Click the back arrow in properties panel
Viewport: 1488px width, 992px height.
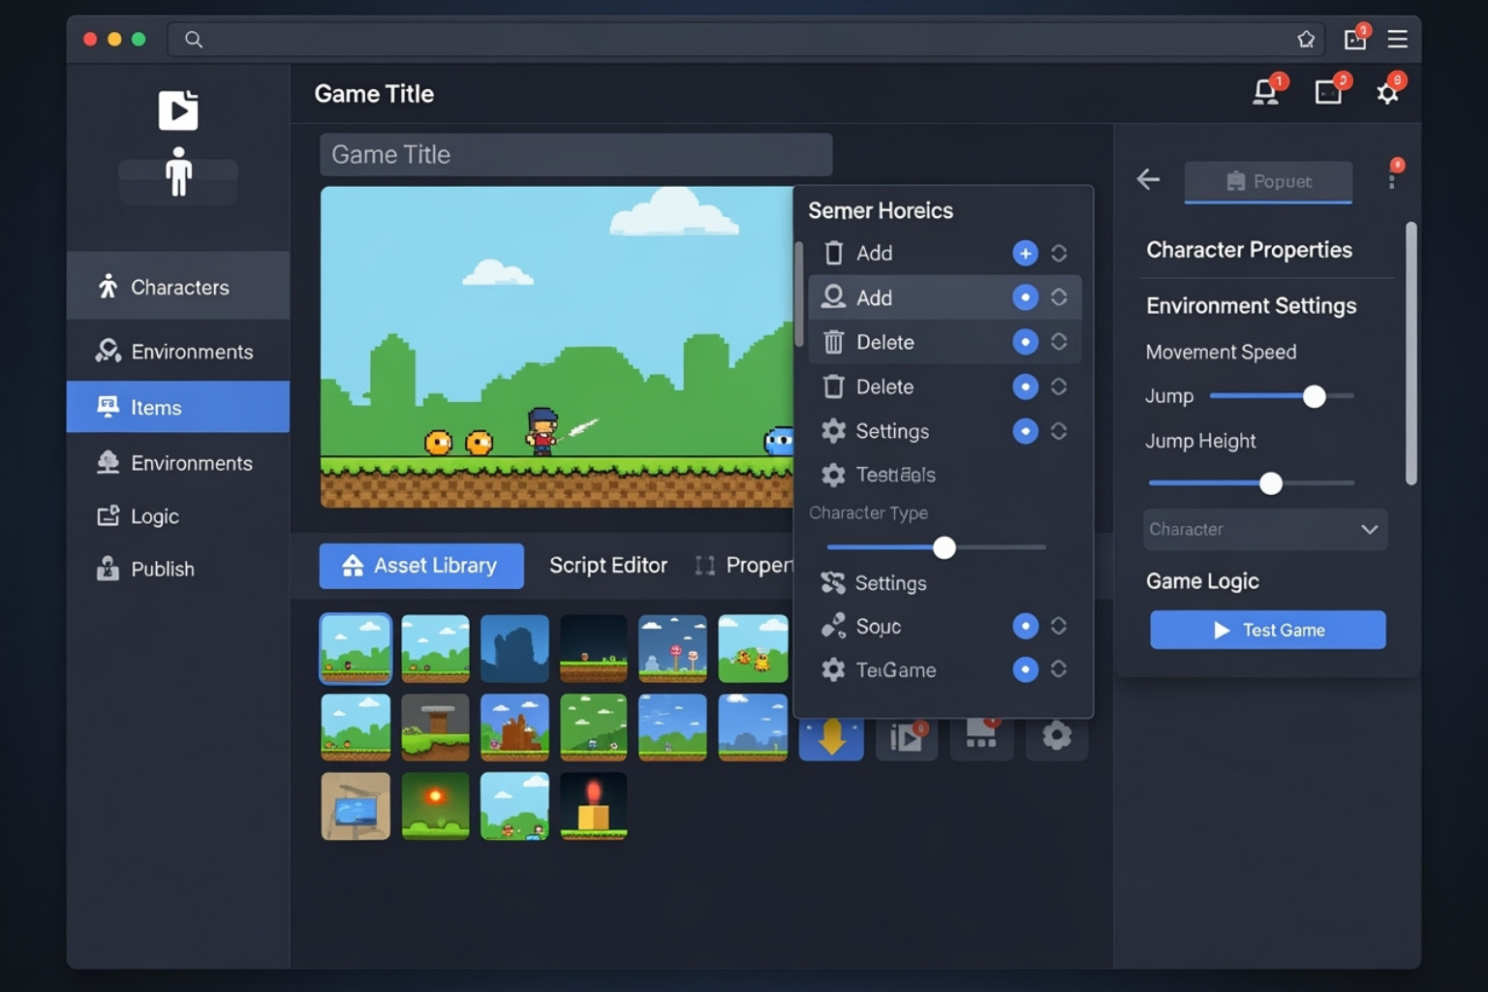(1148, 179)
